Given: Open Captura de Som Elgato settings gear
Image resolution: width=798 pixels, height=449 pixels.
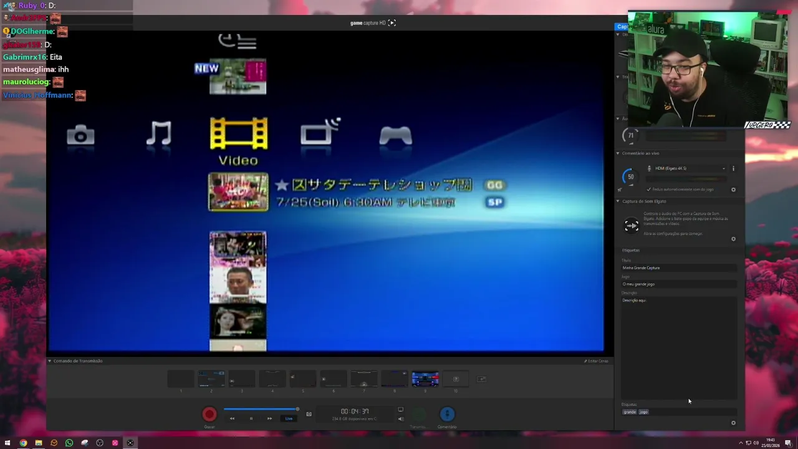Looking at the screenshot, I should tap(733, 239).
